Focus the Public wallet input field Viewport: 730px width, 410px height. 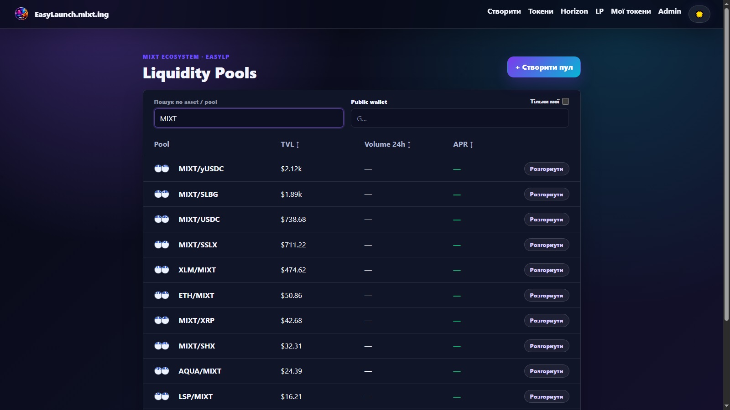(x=459, y=118)
